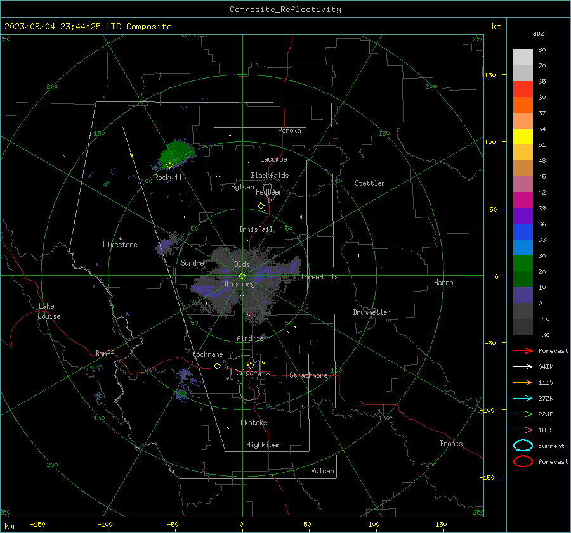The image size is (571, 533).
Task: Click the Blackfalds town label
Action: pos(270,176)
